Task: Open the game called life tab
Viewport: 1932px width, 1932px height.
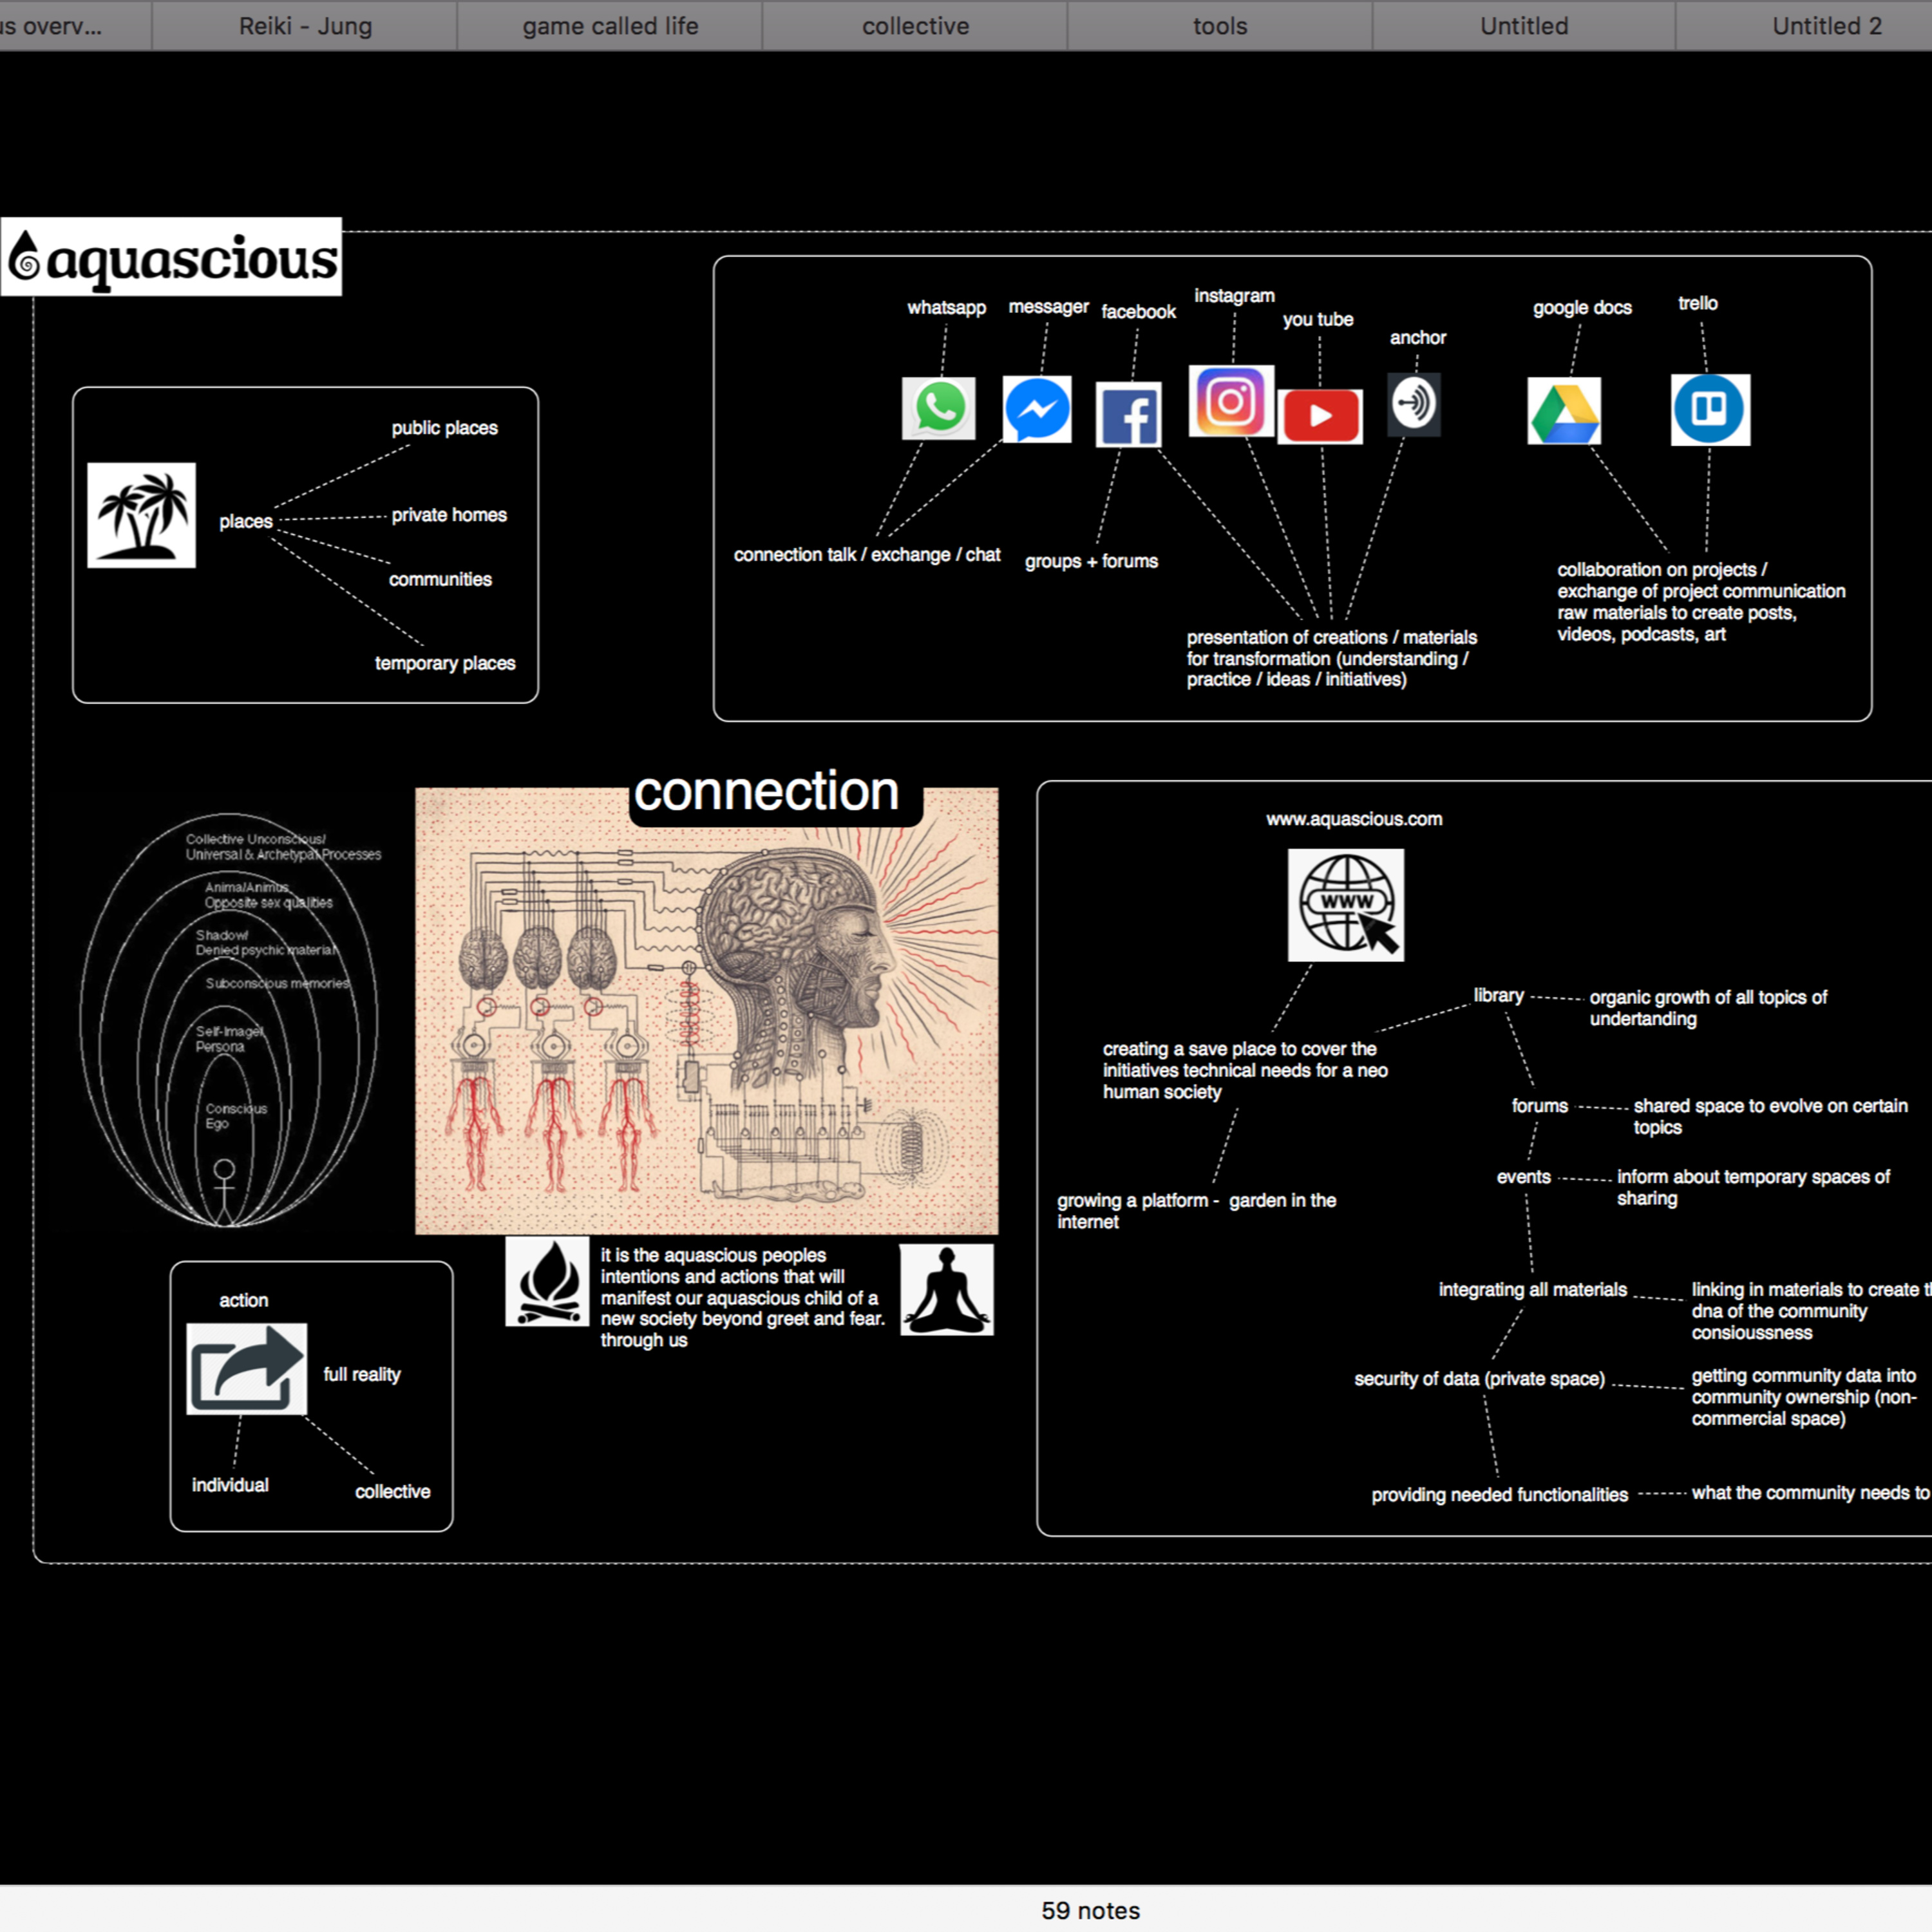Action: click(x=610, y=26)
